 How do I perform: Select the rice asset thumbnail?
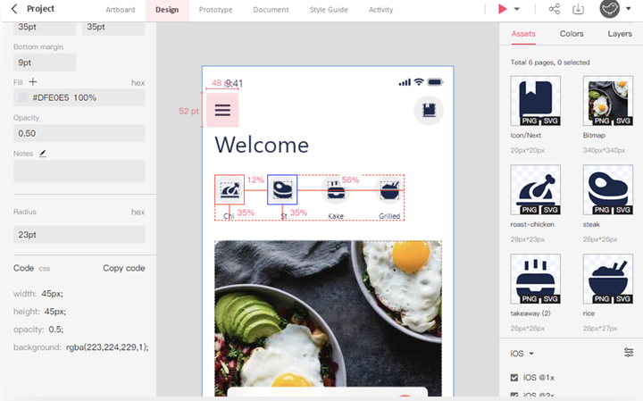click(608, 279)
